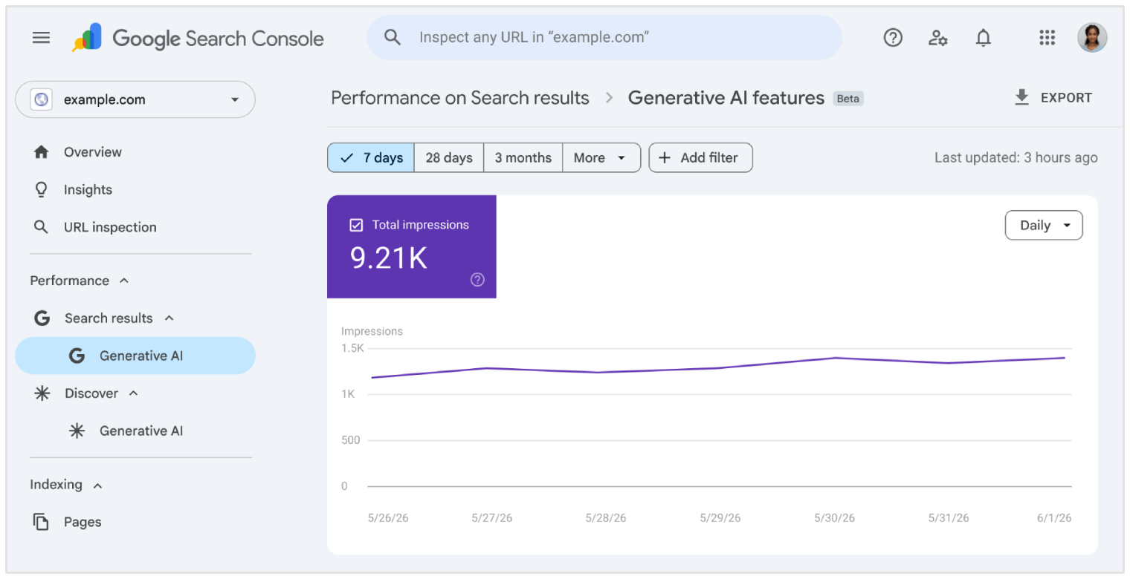Click the plus icon in Add filter
This screenshot has width=1130, height=579.
point(665,158)
